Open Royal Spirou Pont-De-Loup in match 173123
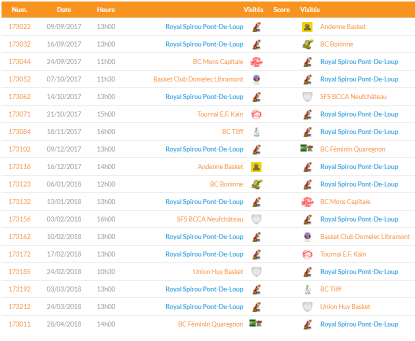This screenshot has height=341, width=415. (x=359, y=184)
